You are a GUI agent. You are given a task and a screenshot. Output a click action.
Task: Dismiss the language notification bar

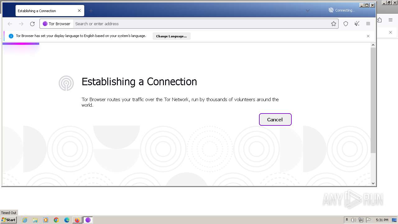click(368, 36)
